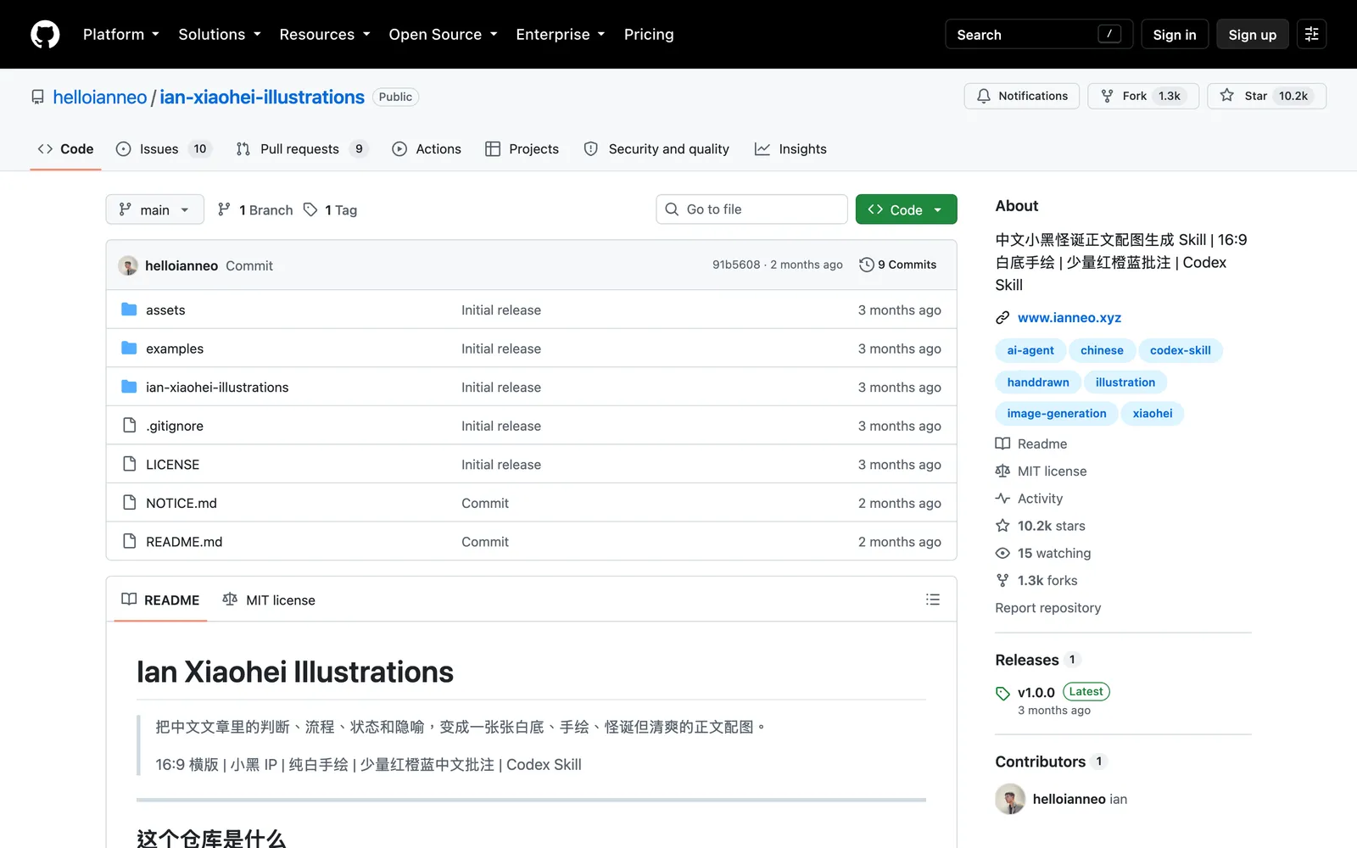This screenshot has height=848, width=1357.
Task: Open the helloianneo owner link
Action: tap(100, 97)
